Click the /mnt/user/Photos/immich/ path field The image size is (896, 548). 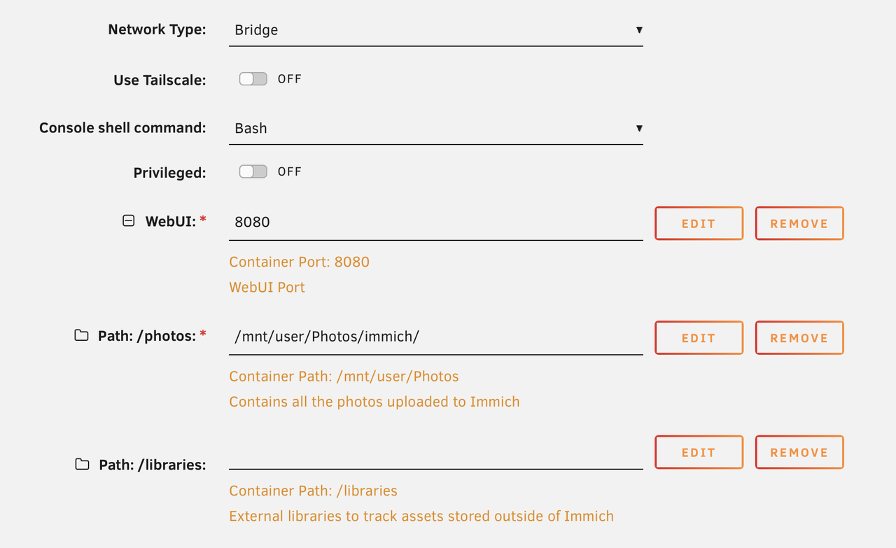tap(435, 337)
